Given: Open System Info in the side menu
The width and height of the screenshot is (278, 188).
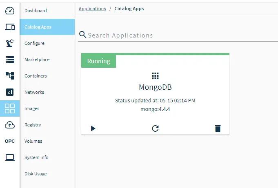Looking at the screenshot, I should coord(47,157).
